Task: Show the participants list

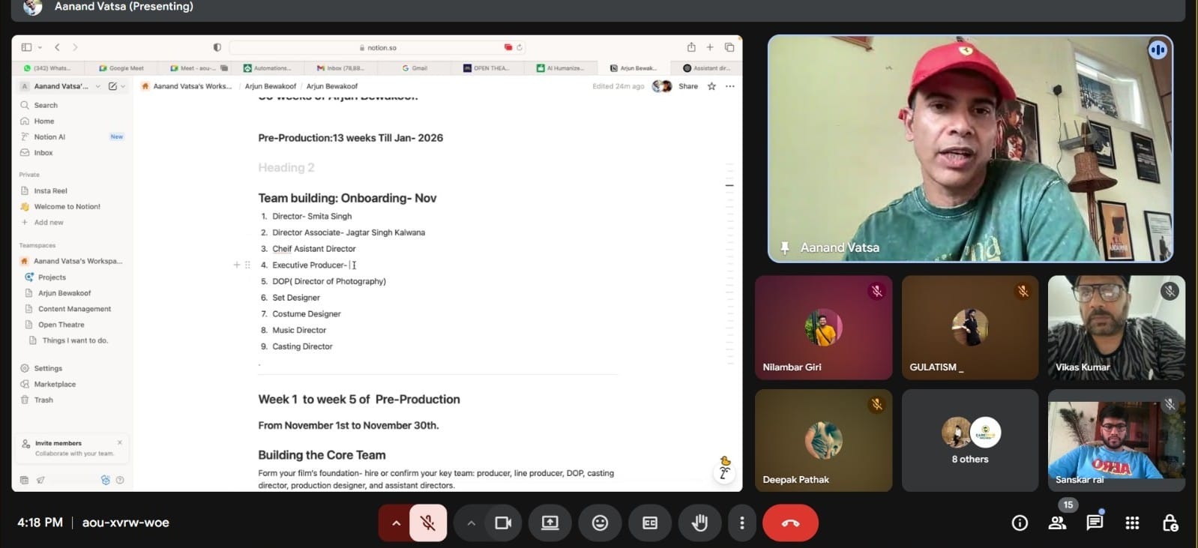Action: (x=1057, y=523)
